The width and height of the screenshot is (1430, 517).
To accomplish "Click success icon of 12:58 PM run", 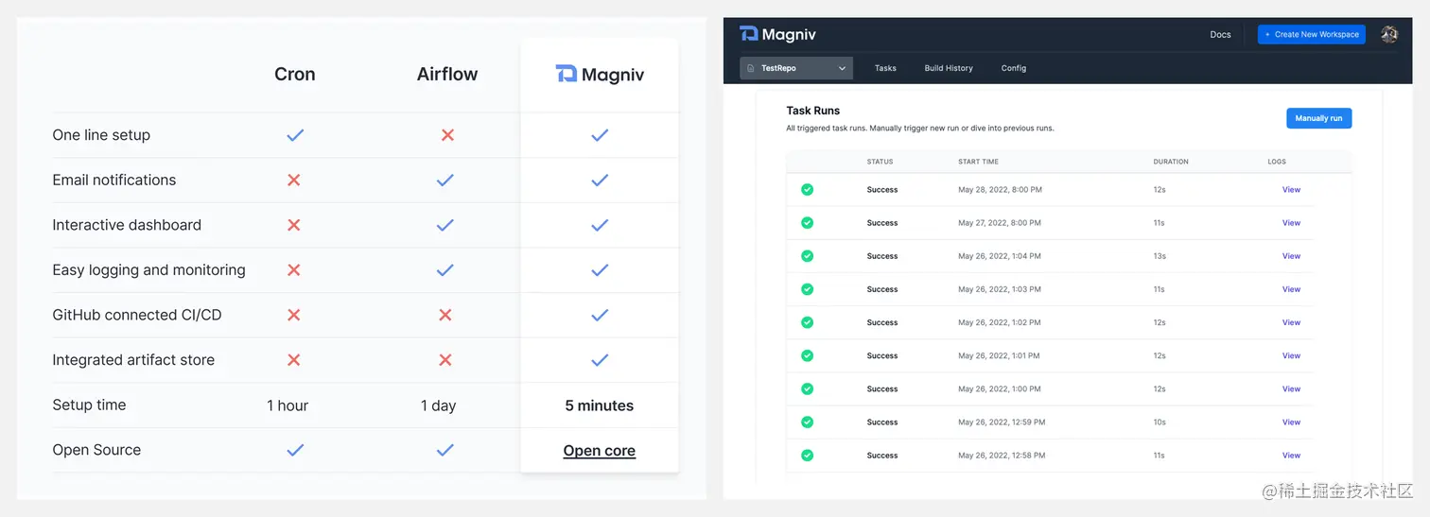I will 807,456.
